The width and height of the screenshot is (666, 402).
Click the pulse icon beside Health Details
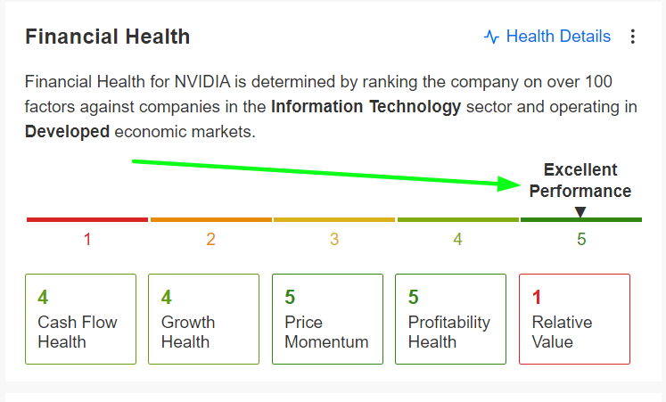coord(491,37)
